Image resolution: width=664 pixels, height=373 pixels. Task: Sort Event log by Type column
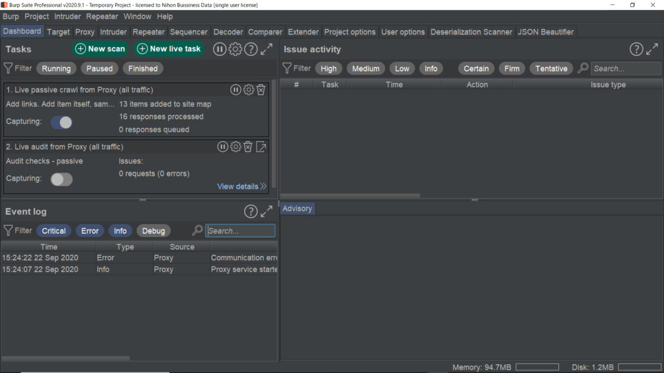(125, 246)
